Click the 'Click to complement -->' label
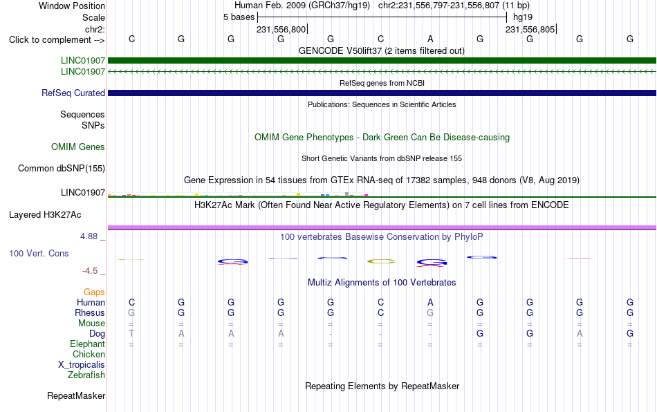 [57, 40]
